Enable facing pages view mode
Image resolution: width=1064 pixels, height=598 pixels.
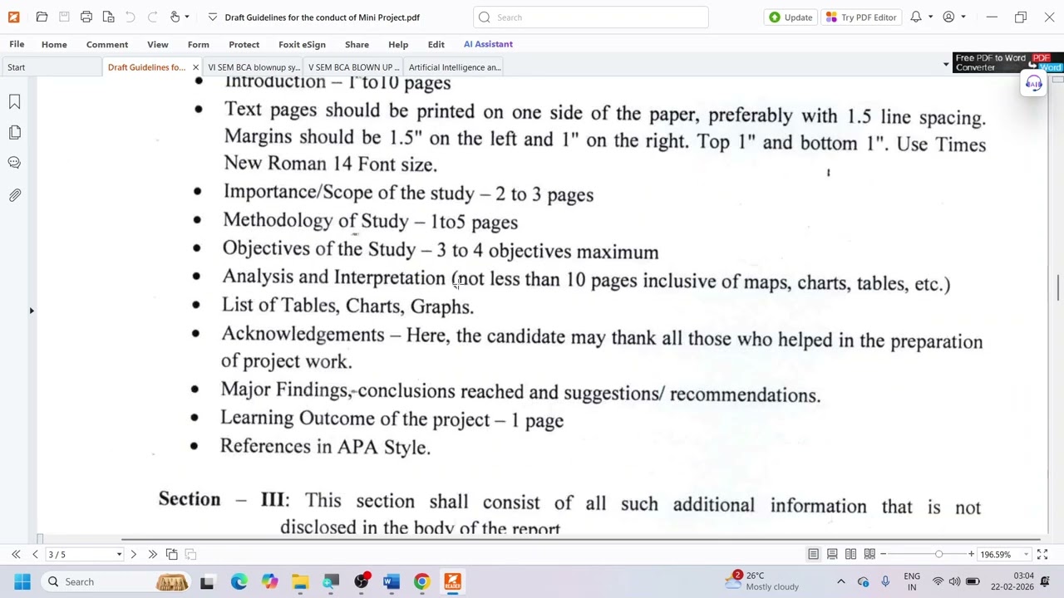(x=850, y=554)
